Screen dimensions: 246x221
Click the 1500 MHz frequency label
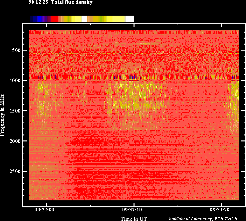(15, 111)
